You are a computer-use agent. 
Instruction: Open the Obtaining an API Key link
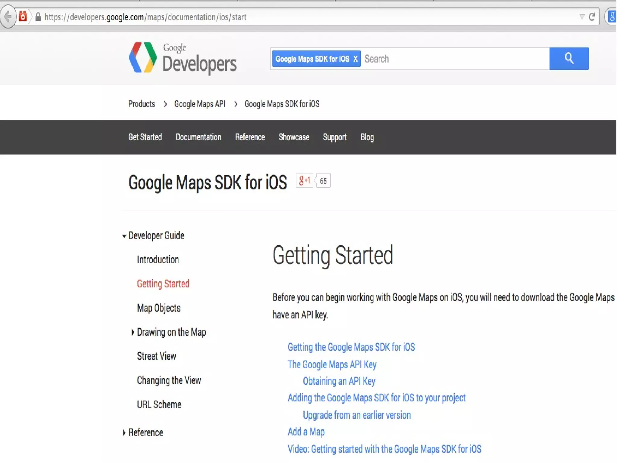click(339, 381)
